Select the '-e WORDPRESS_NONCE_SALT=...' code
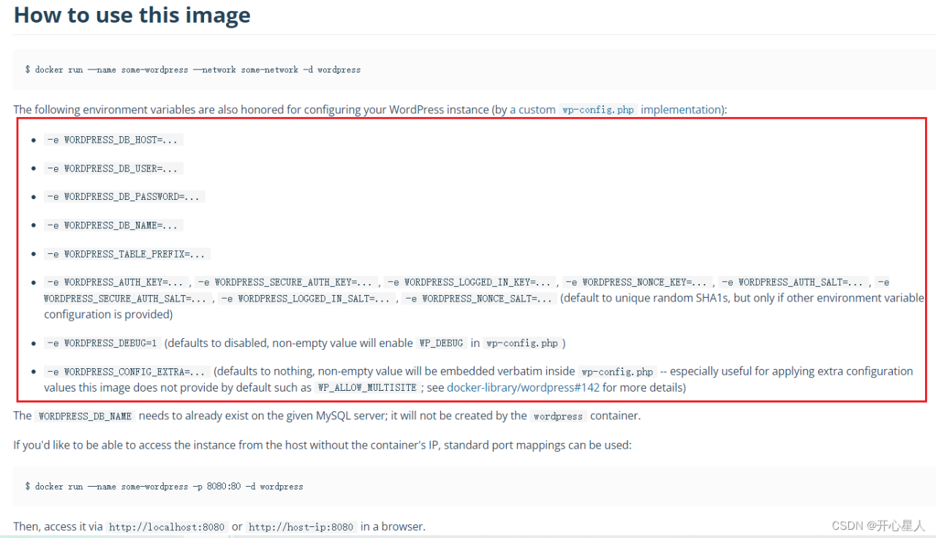The image size is (936, 538). click(x=480, y=299)
